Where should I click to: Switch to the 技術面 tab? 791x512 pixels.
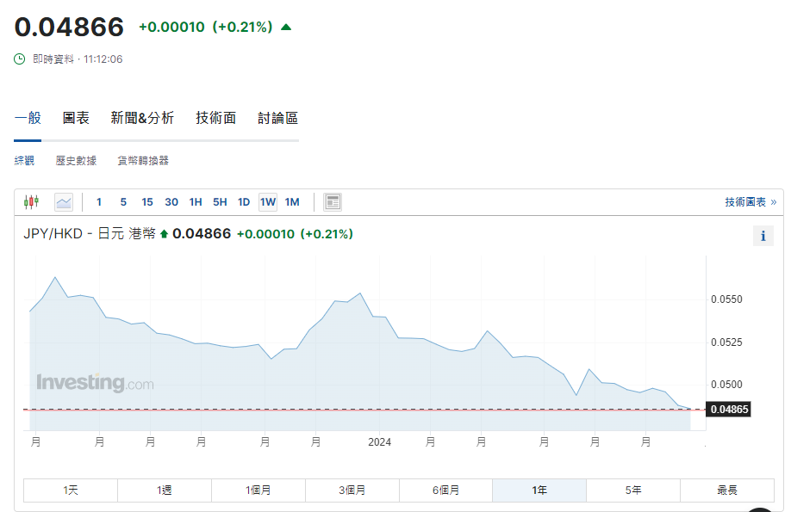tap(215, 118)
